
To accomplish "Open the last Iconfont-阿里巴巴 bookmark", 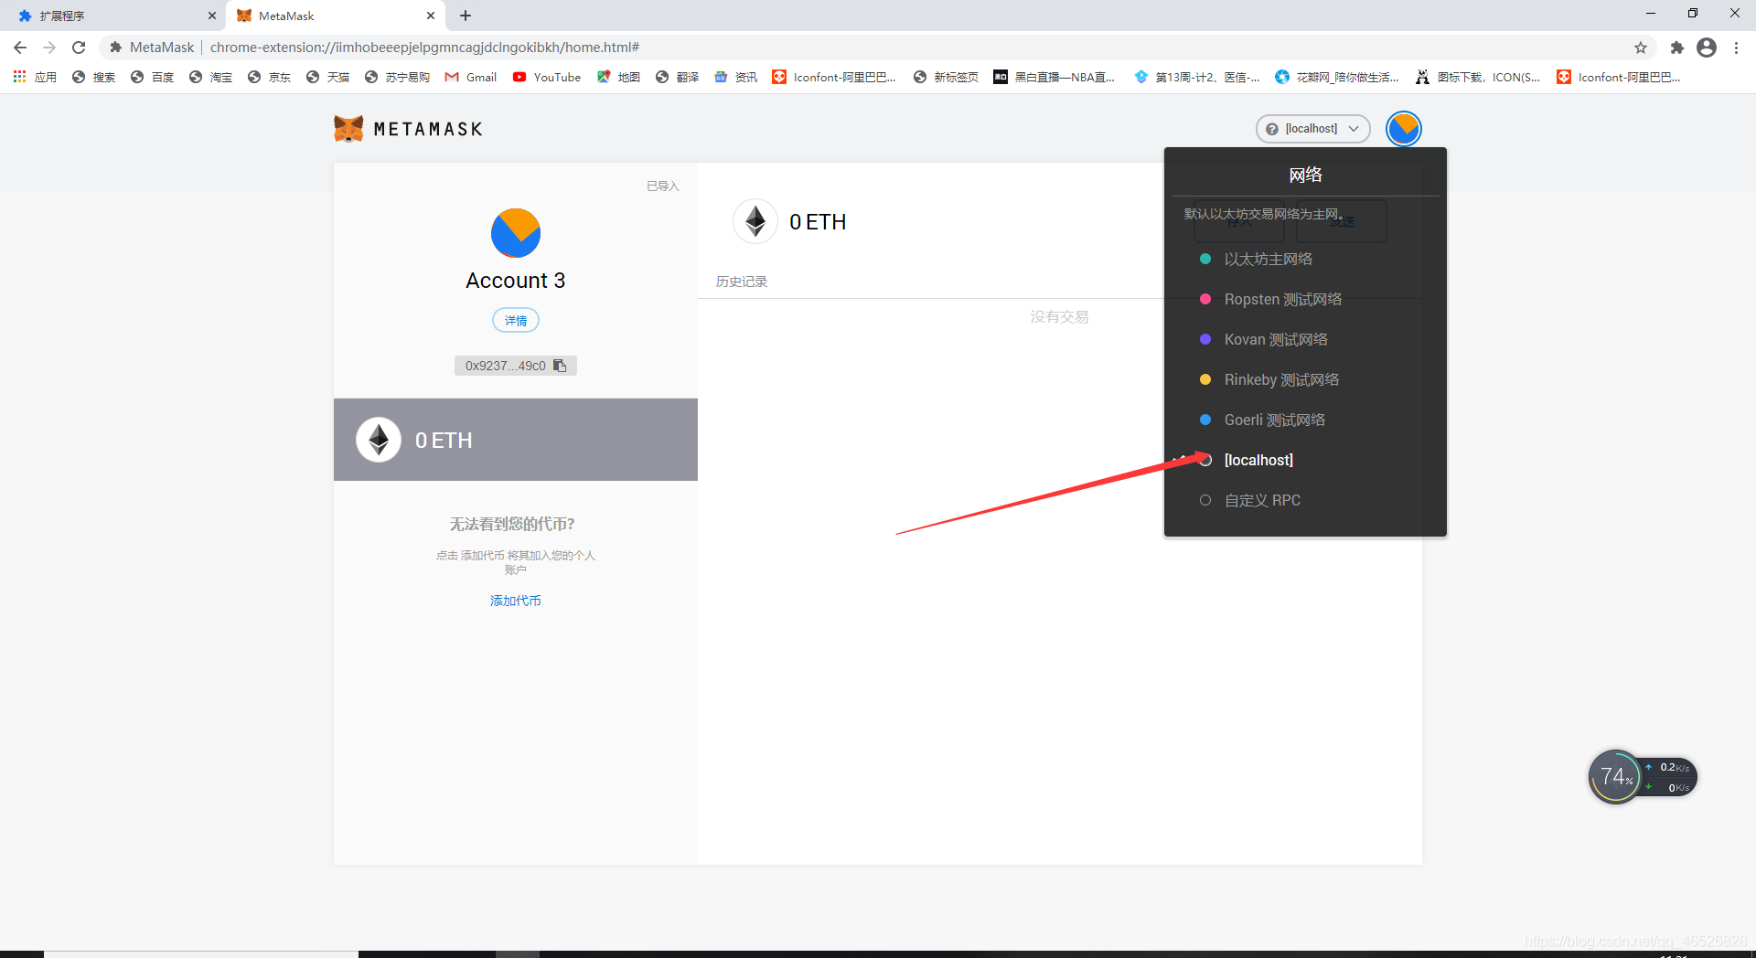I will (1619, 78).
